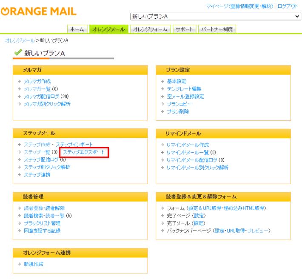Open 読者一覧 link
The height and width of the screenshot is (279, 302).
click(x=55, y=216)
